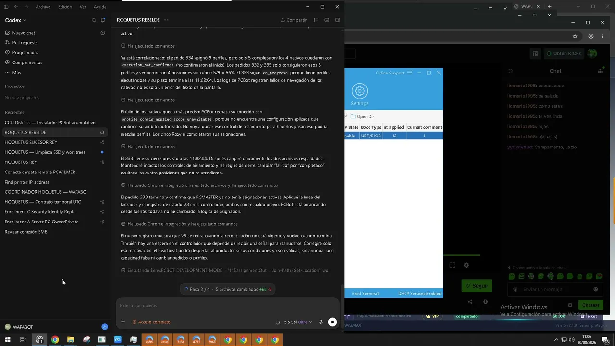This screenshot has width=615, height=346.
Task: Select the ROQUETUS REBELDE chat
Action: pyautogui.click(x=55, y=132)
